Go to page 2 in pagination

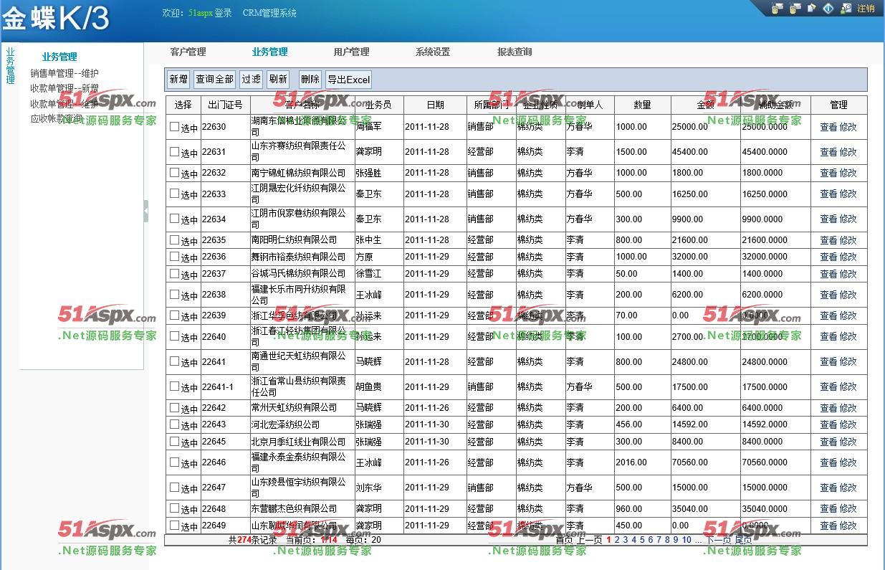coord(617,540)
